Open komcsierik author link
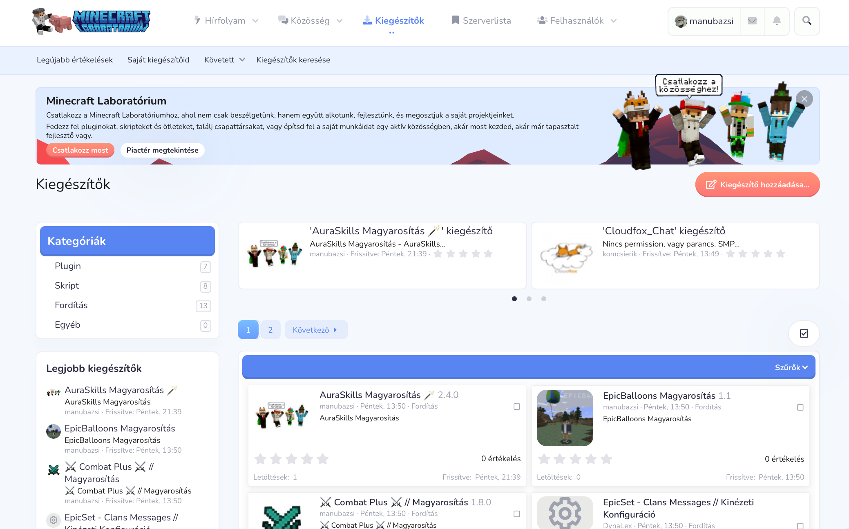The width and height of the screenshot is (849, 529). point(620,254)
